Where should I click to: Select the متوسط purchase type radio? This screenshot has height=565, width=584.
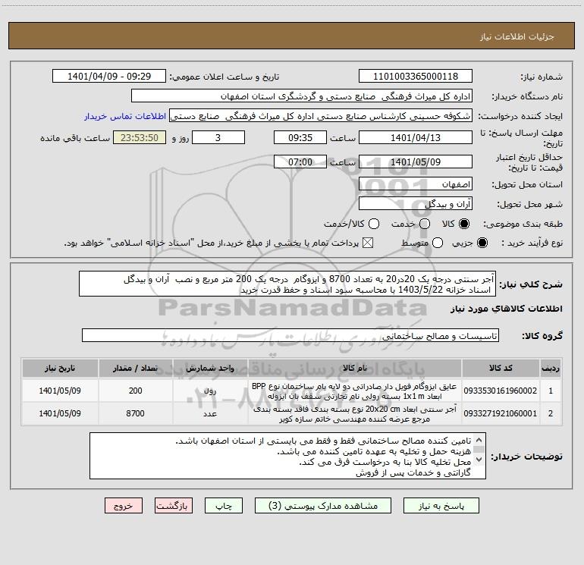[x=438, y=243]
